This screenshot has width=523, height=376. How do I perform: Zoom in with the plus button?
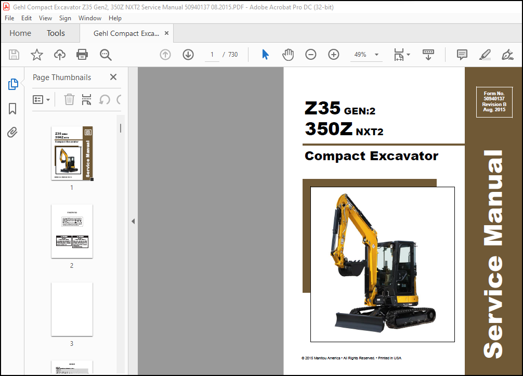334,55
